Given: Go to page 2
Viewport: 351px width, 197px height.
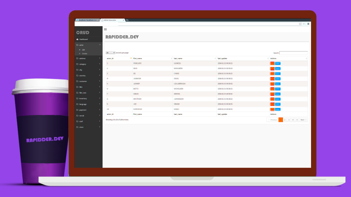Looking at the screenshot, I should point(285,120).
